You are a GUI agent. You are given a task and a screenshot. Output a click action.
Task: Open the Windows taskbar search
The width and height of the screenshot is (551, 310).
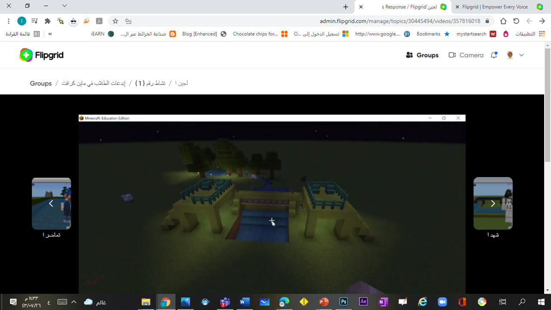(x=522, y=302)
